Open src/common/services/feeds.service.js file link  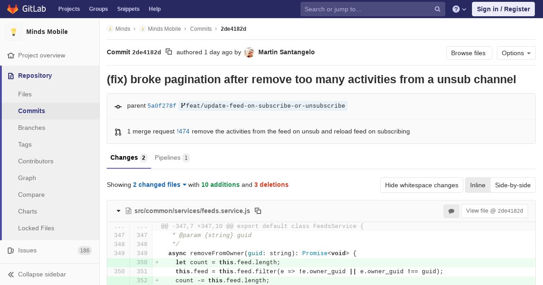tap(192, 211)
